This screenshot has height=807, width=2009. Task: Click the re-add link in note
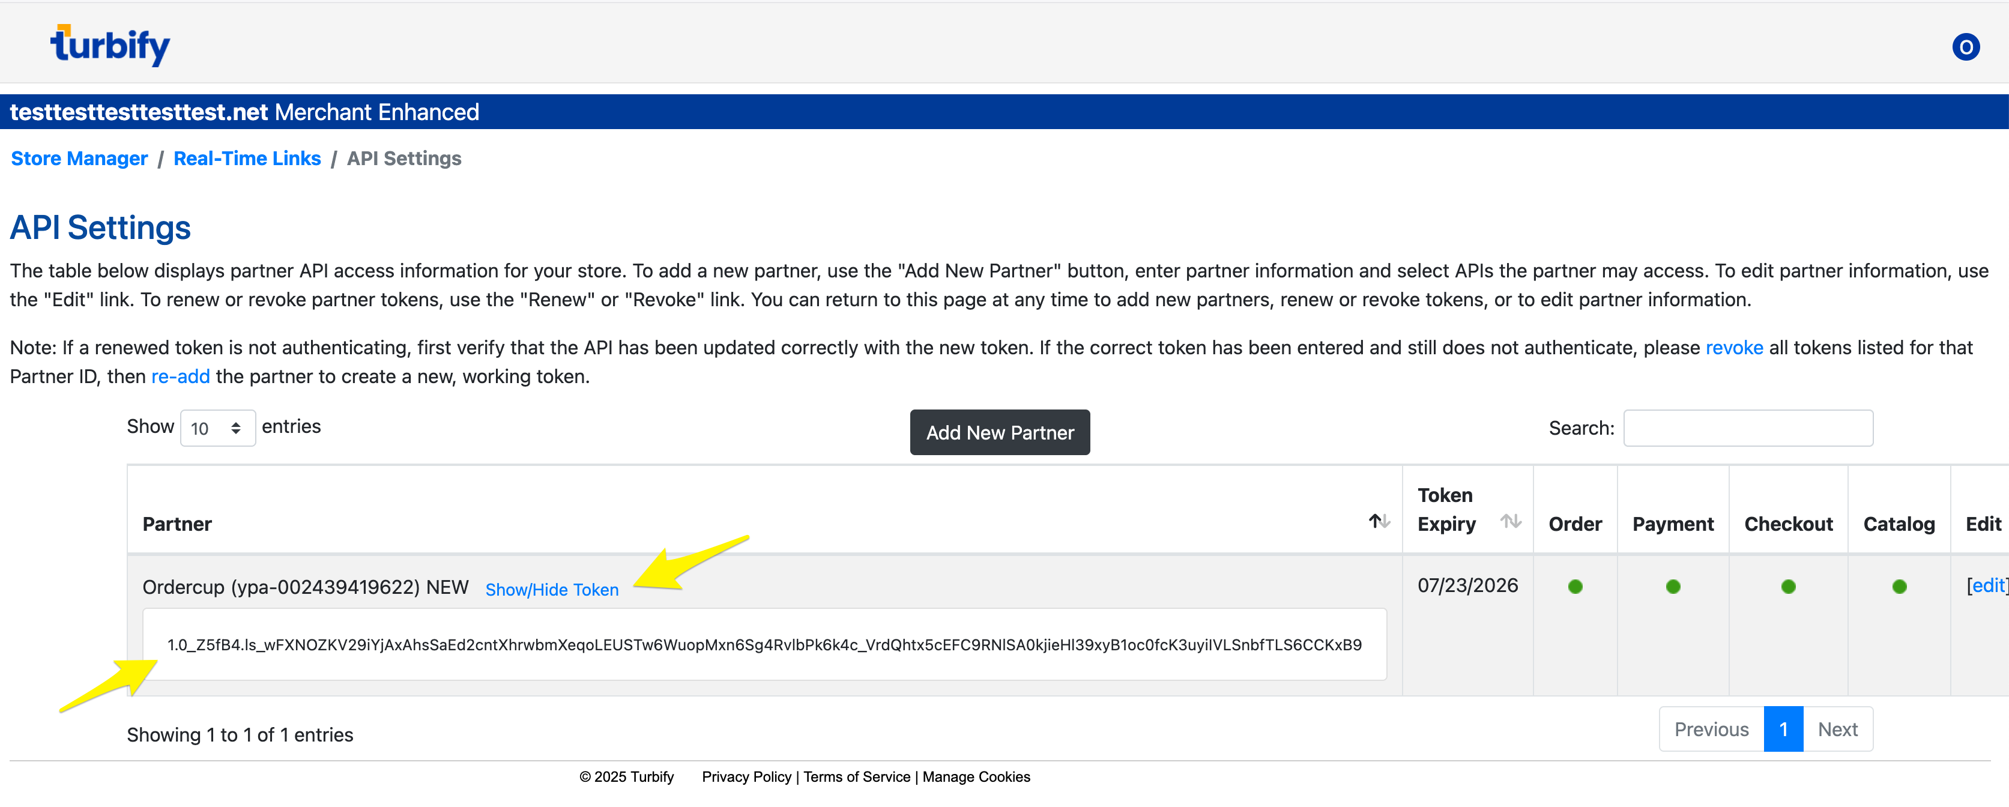180,376
